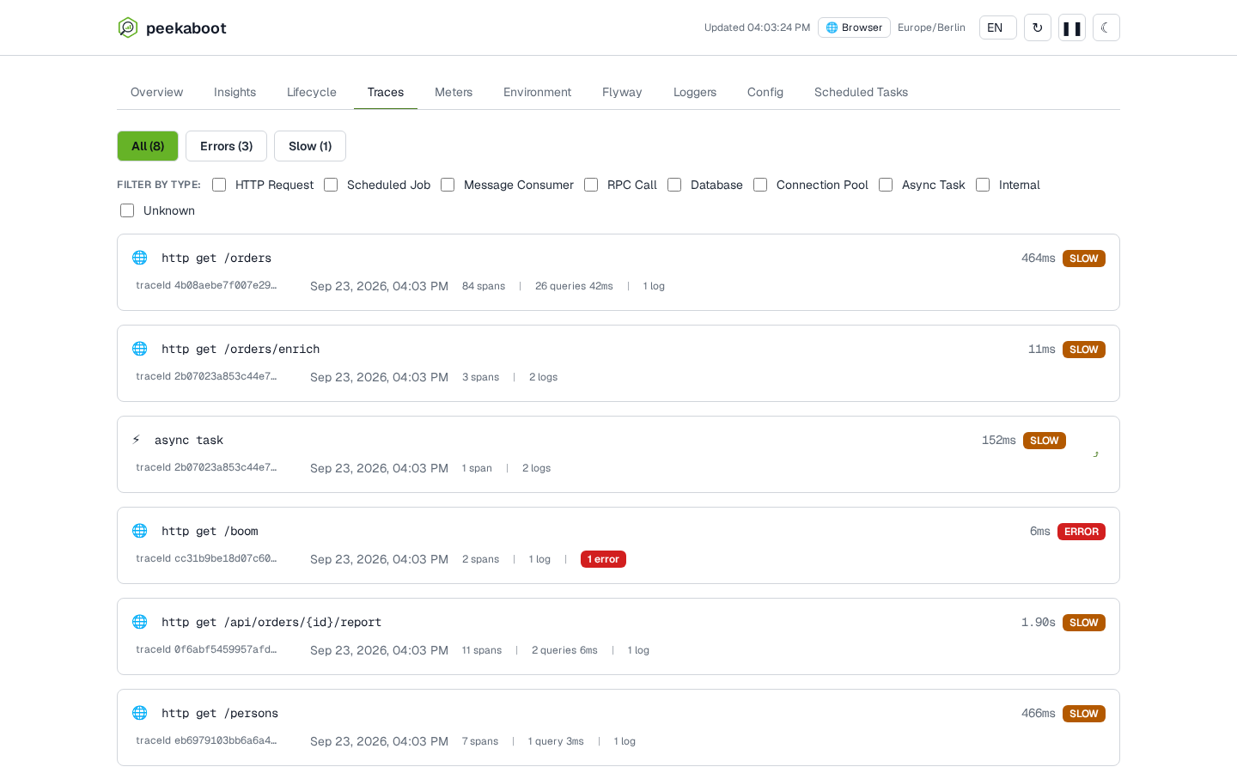Open the EN language selector
This screenshot has height=773, width=1237.
point(998,27)
